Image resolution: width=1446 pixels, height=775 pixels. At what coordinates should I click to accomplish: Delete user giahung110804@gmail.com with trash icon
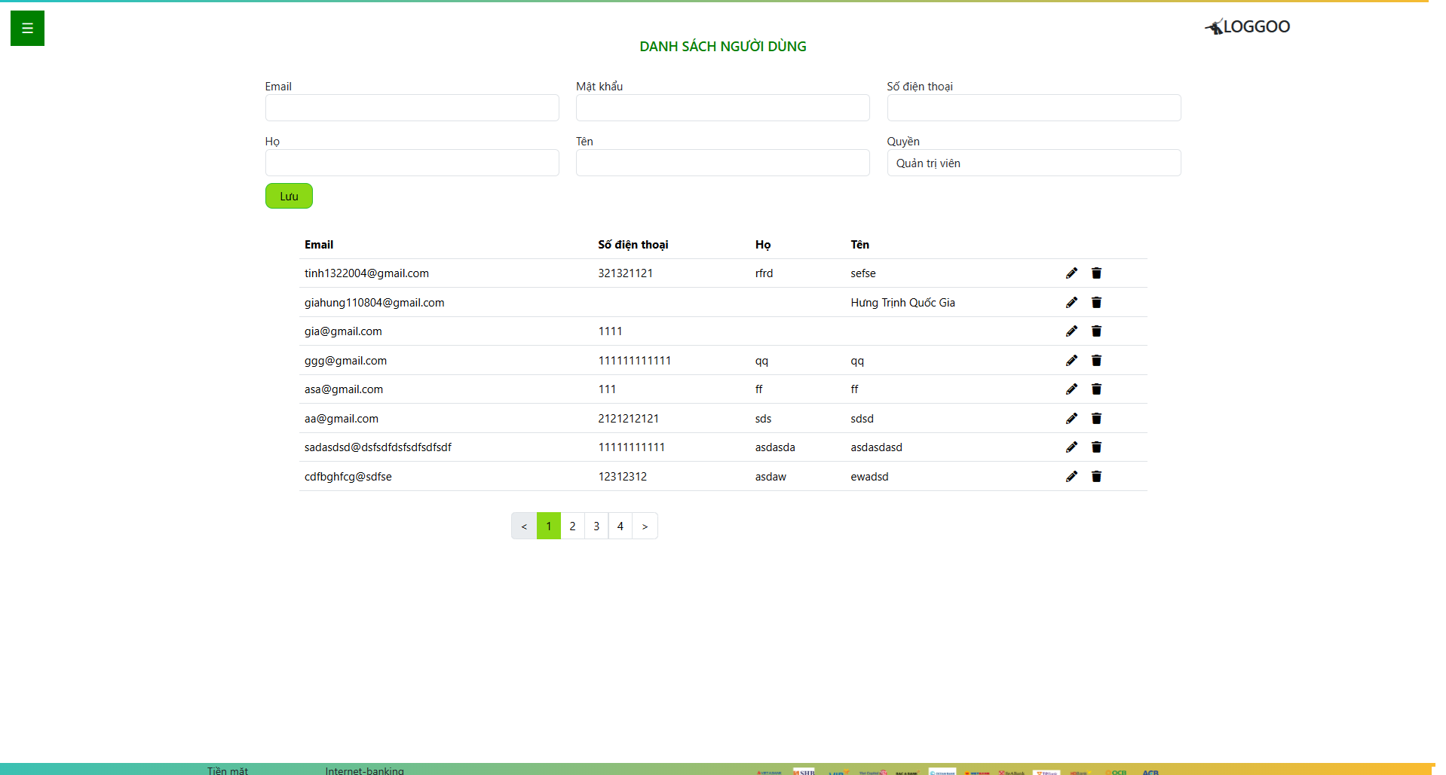tap(1096, 303)
